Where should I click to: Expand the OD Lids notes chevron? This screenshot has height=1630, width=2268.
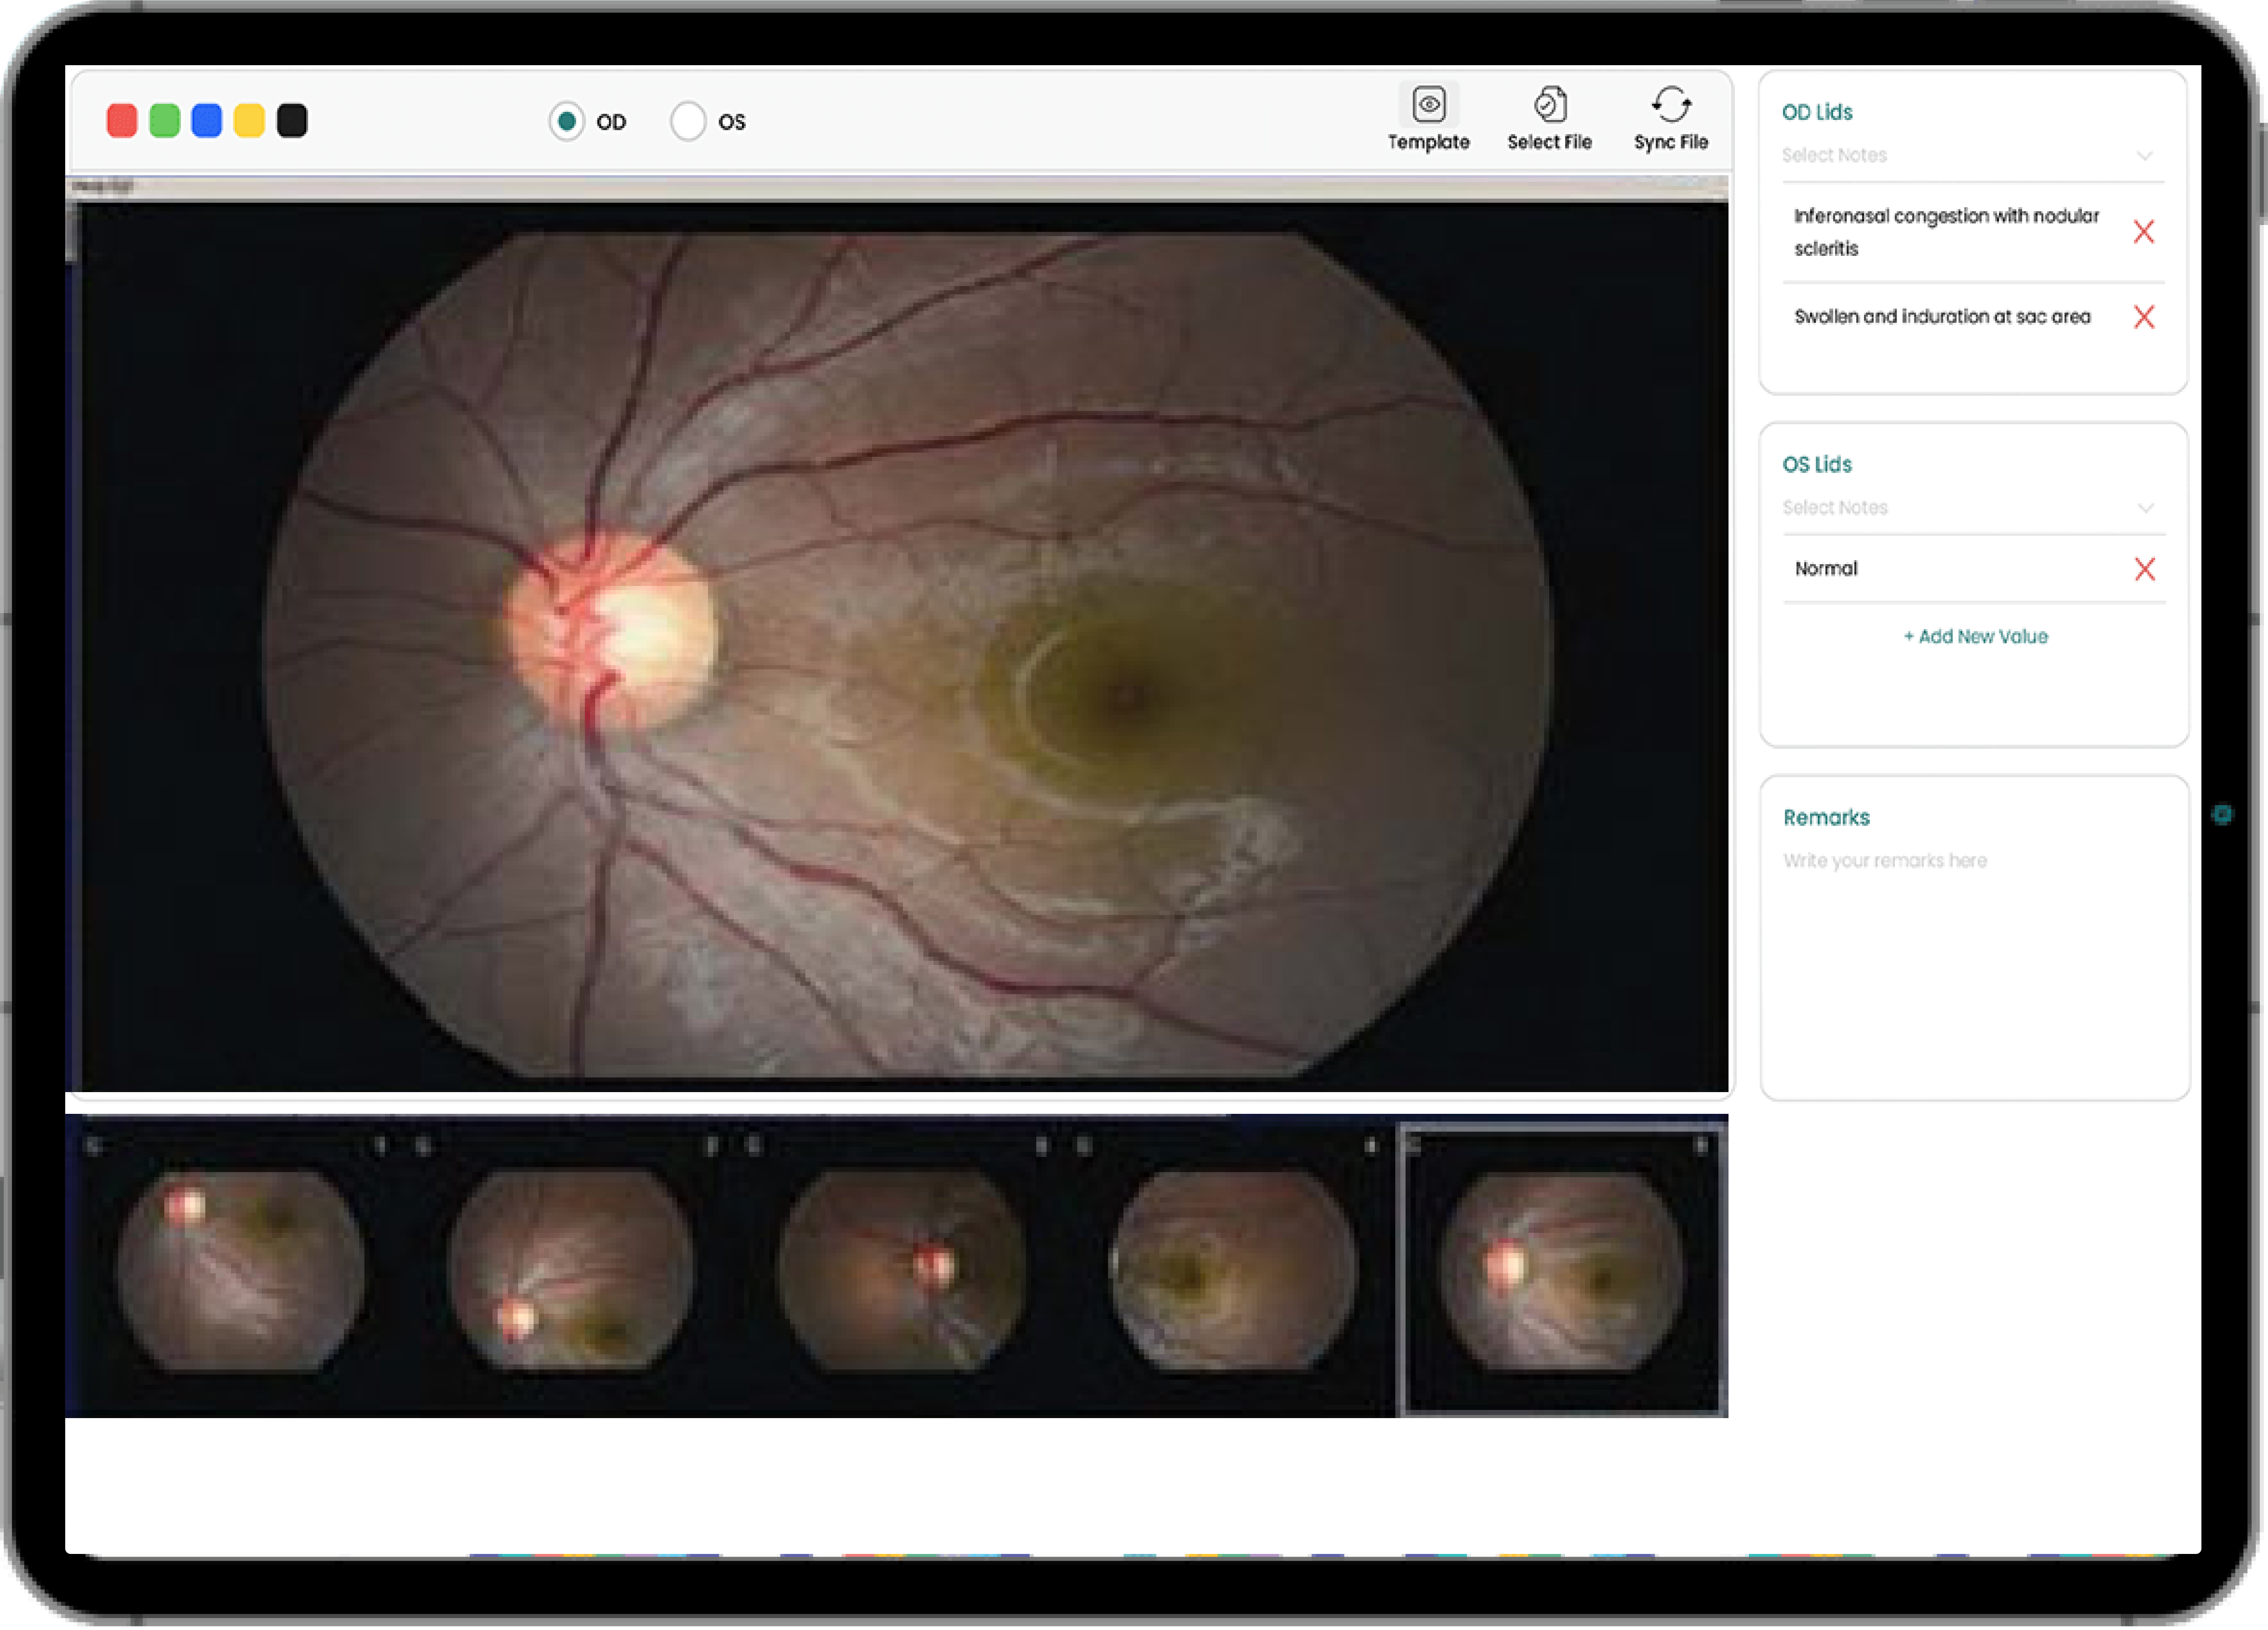click(x=2145, y=155)
